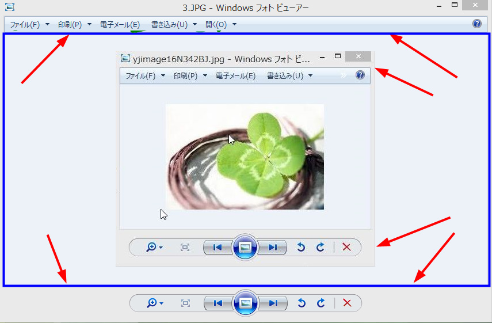This screenshot has width=492, height=323.
Task: Close the yjimage16N342BJ.jpg window
Action: [x=358, y=56]
